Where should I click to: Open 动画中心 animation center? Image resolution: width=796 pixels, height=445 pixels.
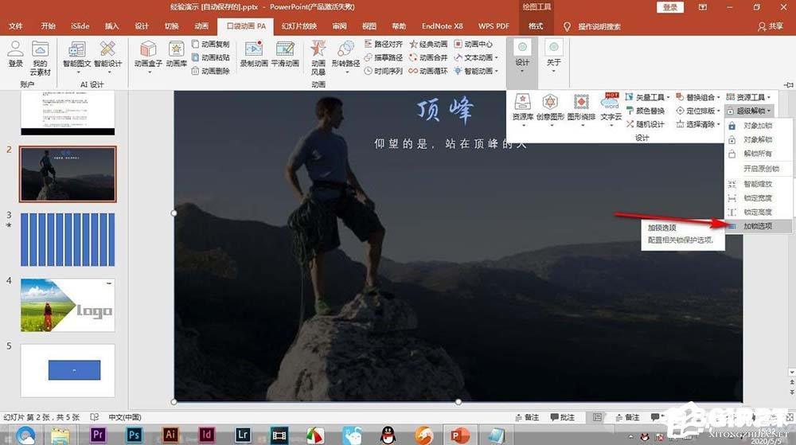(x=473, y=44)
